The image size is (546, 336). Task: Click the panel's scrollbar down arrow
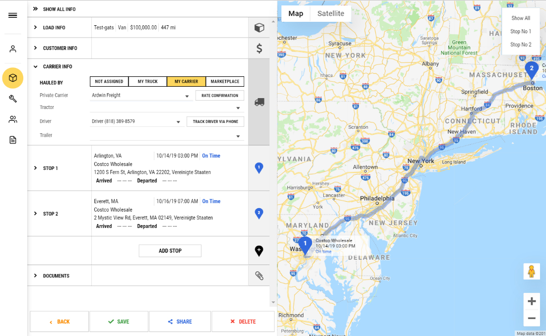click(x=273, y=302)
